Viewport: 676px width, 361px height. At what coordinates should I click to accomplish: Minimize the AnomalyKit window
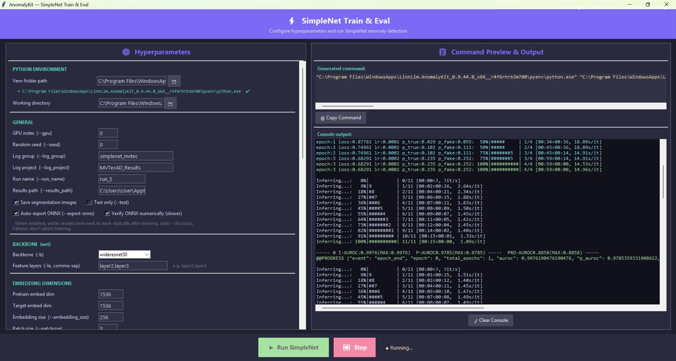tap(630, 4)
